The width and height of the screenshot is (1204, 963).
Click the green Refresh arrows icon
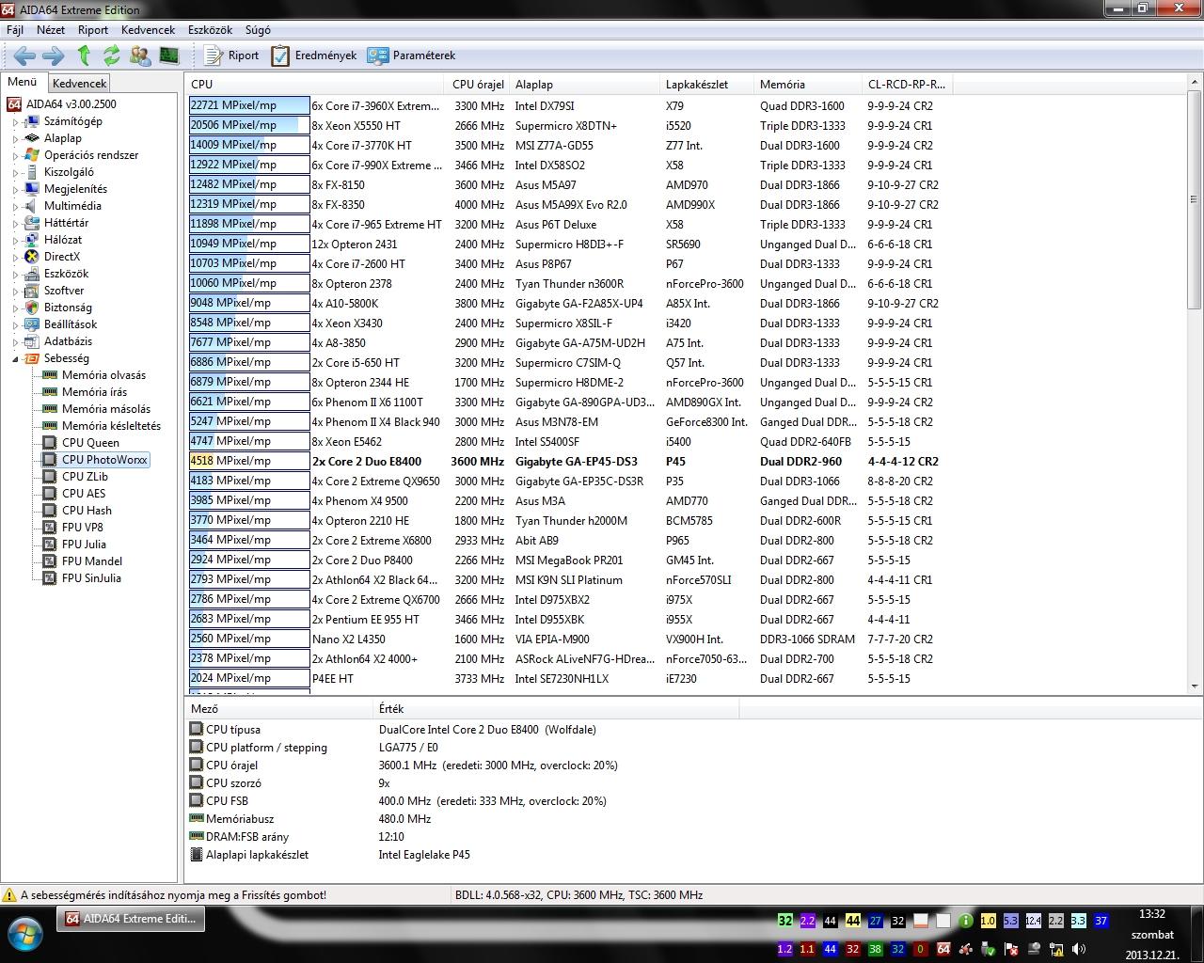pos(112,55)
